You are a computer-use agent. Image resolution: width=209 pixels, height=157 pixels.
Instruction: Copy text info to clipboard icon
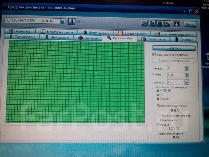(x=144, y=23)
